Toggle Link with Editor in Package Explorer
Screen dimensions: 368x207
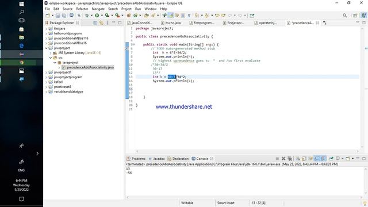pyautogui.click(x=101, y=23)
